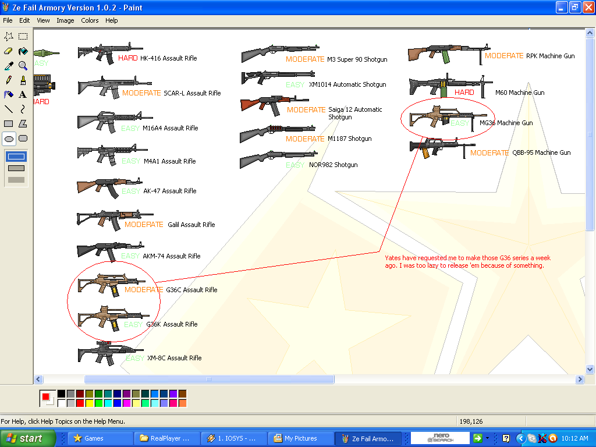The width and height of the screenshot is (596, 447).
Task: Open the Image menu
Action: [65, 20]
